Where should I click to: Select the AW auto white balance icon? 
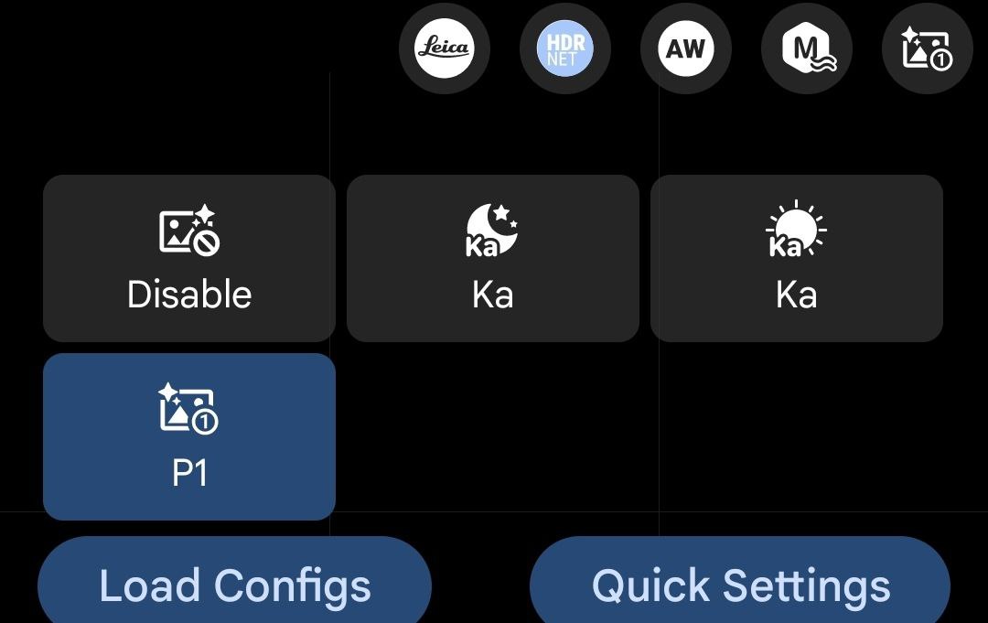click(x=686, y=48)
